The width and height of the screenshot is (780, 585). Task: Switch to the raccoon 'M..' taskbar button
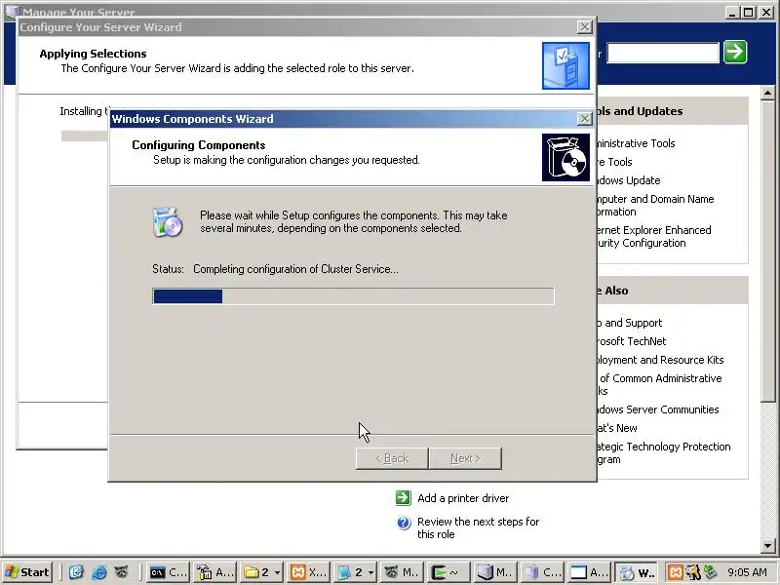(x=402, y=572)
